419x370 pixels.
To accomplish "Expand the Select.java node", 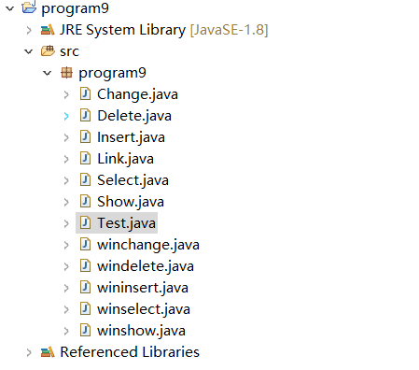I will point(66,180).
